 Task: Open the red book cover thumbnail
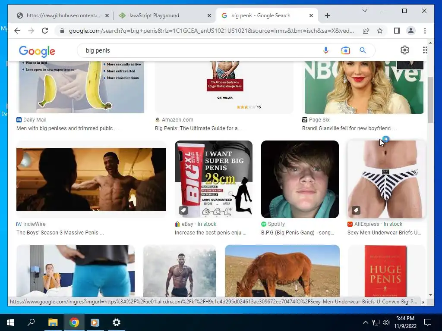coord(386,271)
